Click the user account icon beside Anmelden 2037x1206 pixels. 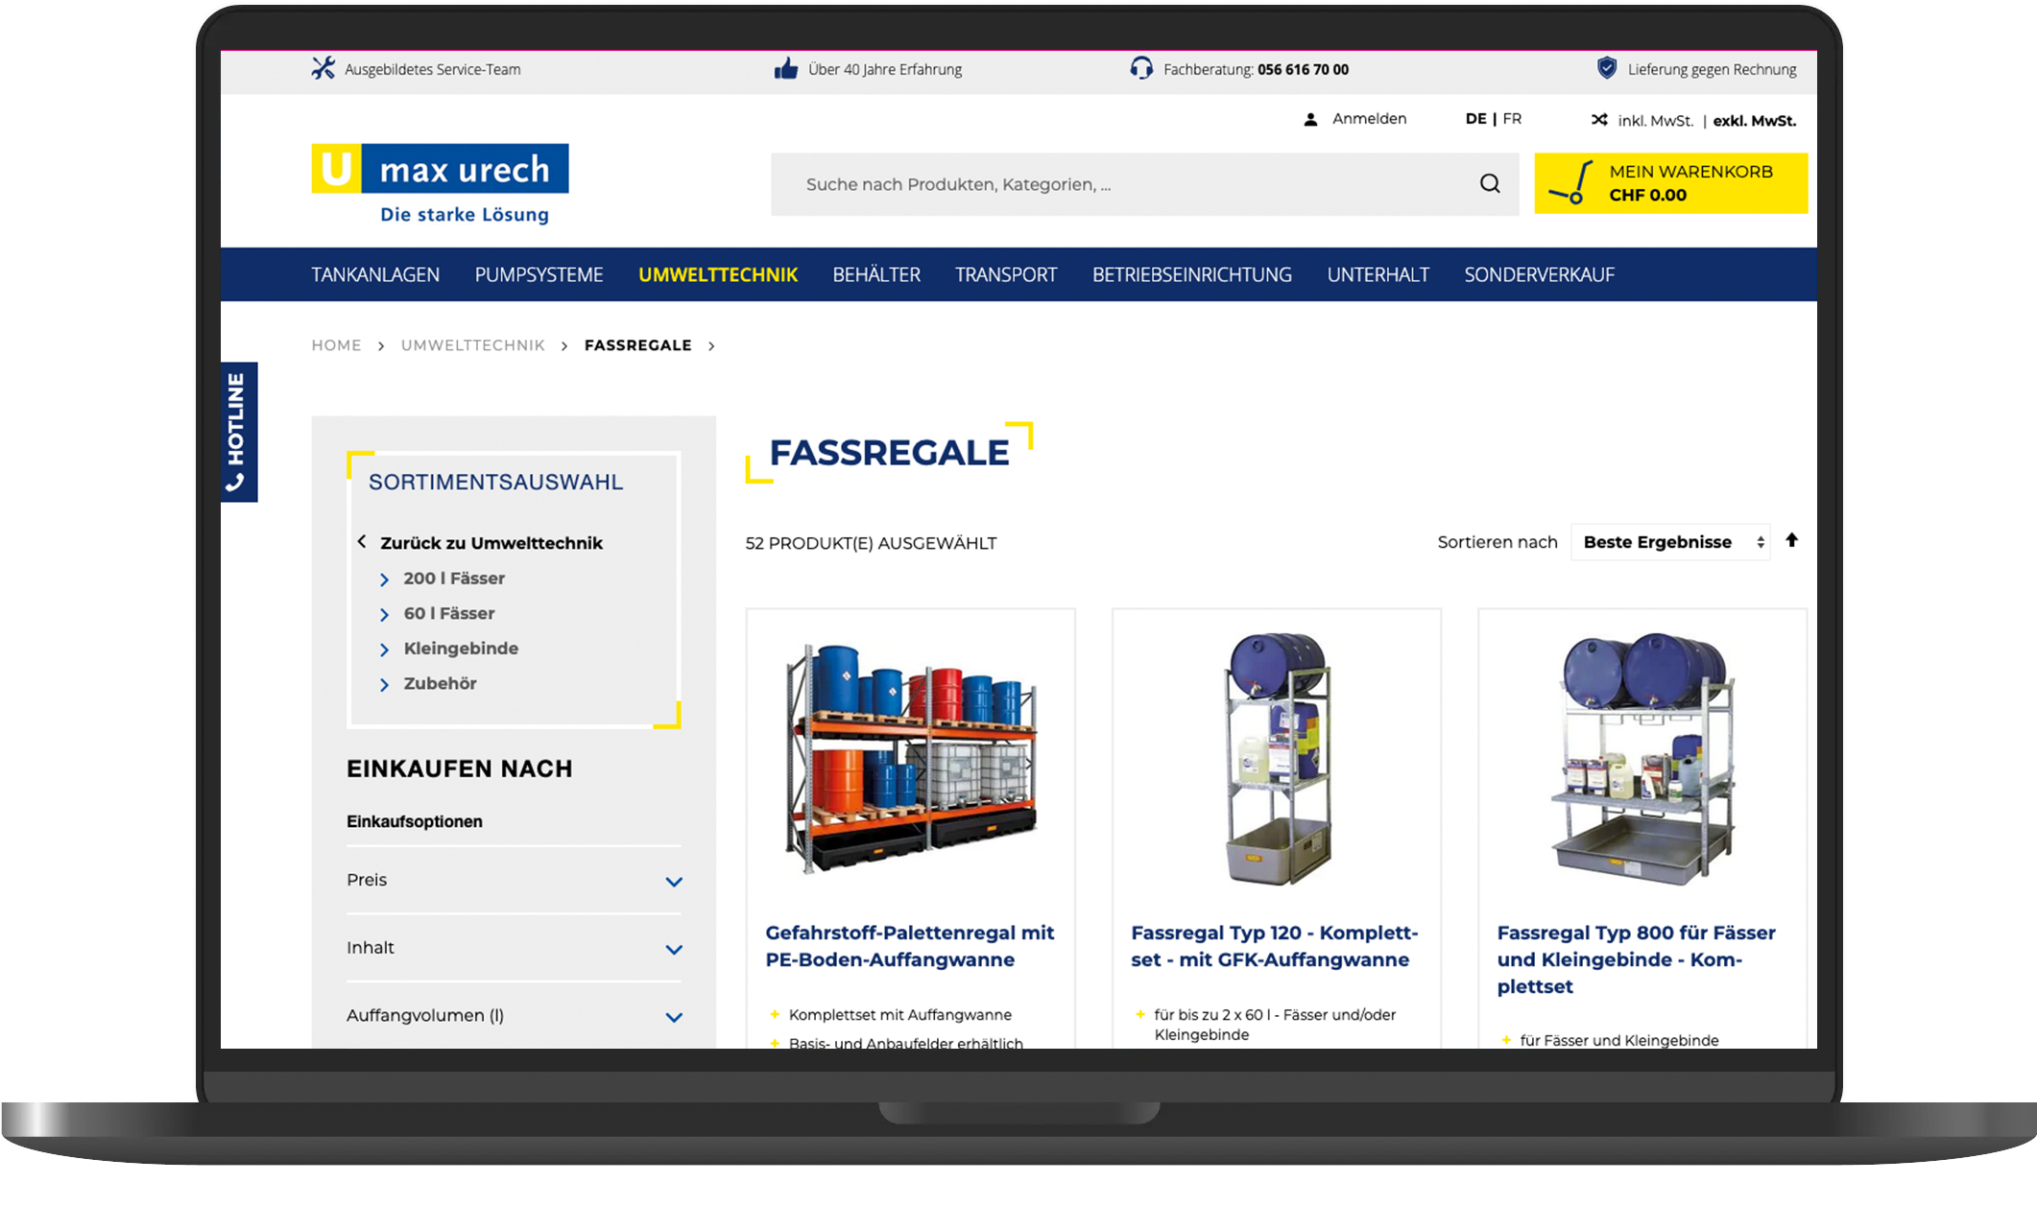click(x=1310, y=120)
